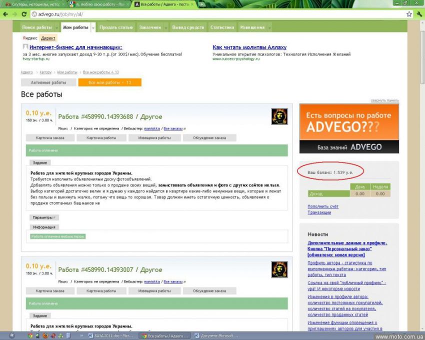Screen dimensions: 425x340
Task: Click the 'Адвего' breadcrumb link
Action: [x=26, y=72]
